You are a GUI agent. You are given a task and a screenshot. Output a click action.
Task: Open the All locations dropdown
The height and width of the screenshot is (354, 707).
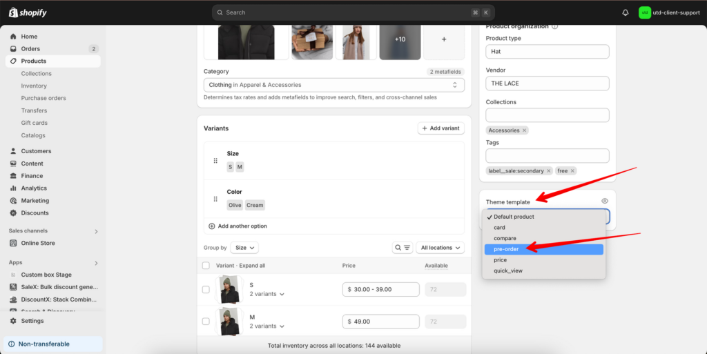(440, 248)
